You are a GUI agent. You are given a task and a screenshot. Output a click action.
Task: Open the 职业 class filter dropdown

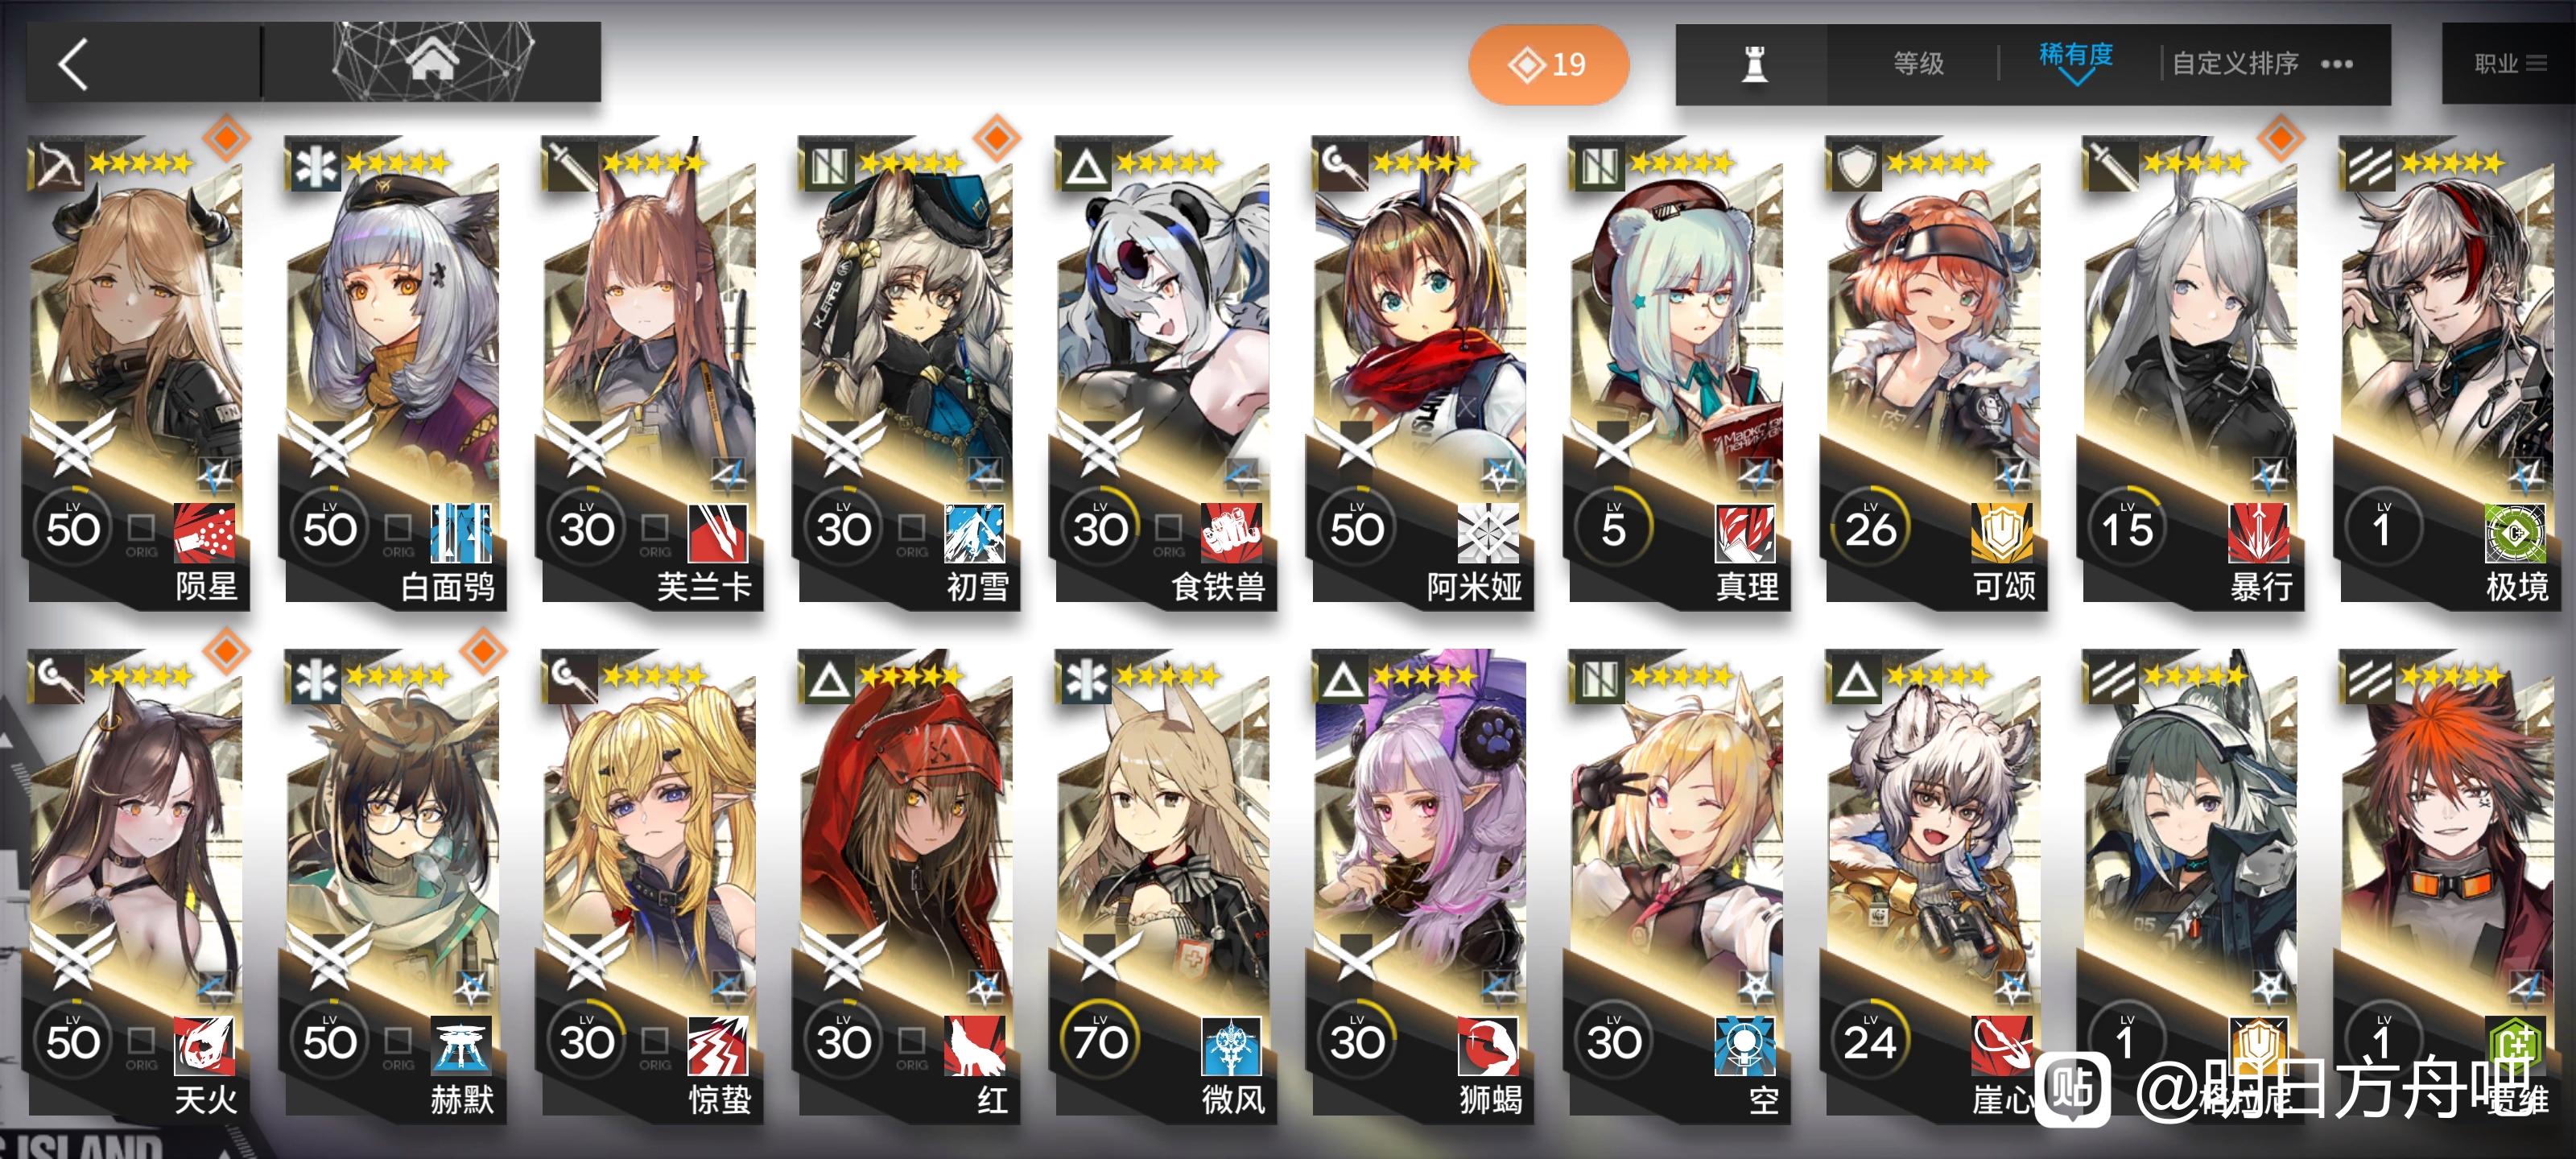click(x=2509, y=64)
